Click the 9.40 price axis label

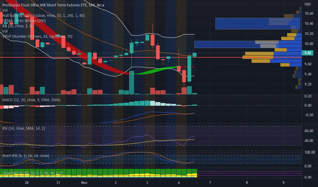308,74
